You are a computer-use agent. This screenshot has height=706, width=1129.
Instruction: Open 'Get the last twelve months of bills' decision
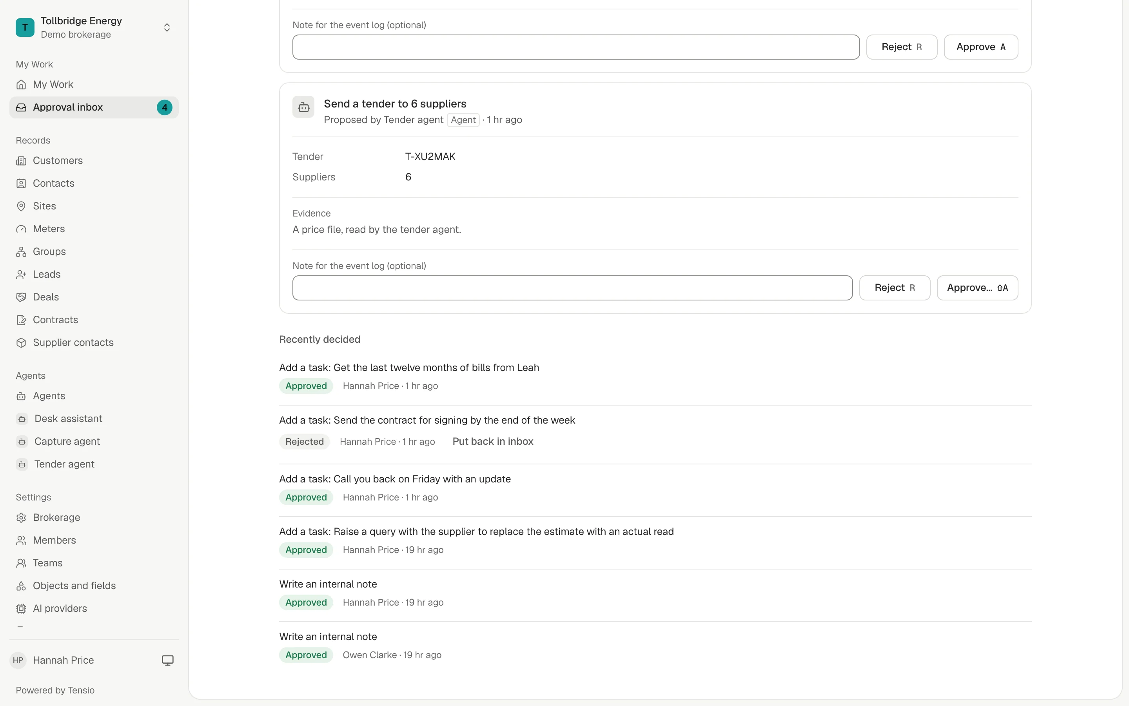pyautogui.click(x=409, y=368)
